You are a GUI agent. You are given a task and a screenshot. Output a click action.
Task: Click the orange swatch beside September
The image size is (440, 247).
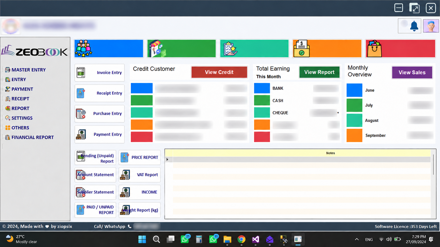(354, 135)
